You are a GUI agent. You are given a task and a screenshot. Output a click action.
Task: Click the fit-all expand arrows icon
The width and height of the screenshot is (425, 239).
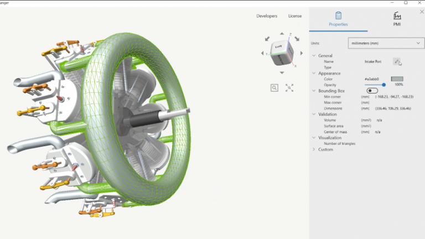coord(289,87)
